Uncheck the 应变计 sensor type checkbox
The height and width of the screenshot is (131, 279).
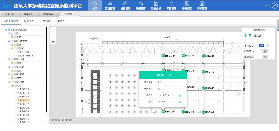(x=250, y=35)
